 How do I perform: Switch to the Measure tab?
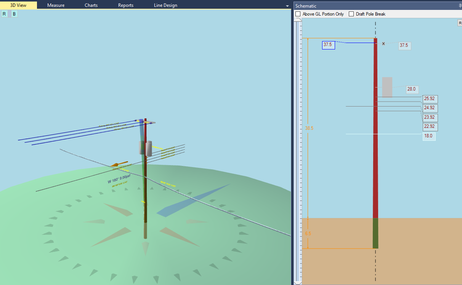coord(56,5)
